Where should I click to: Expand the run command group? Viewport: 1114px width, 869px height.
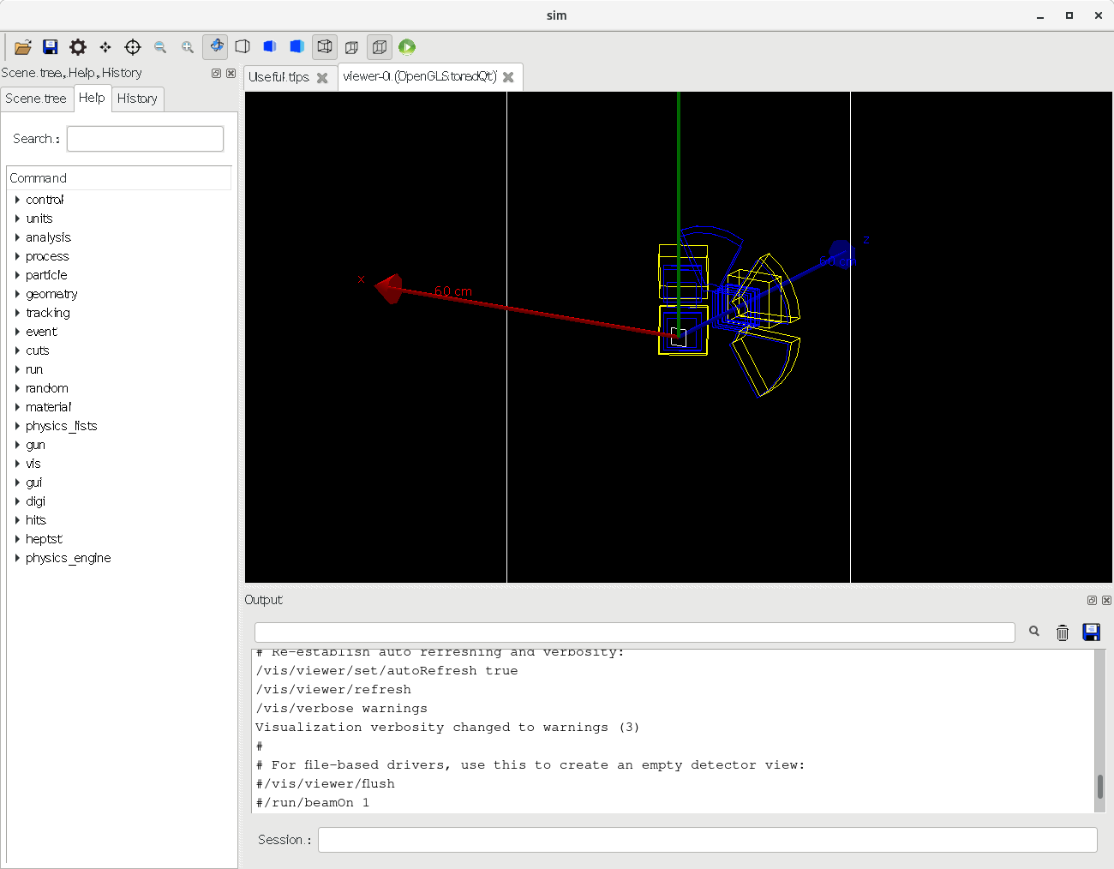coord(17,369)
